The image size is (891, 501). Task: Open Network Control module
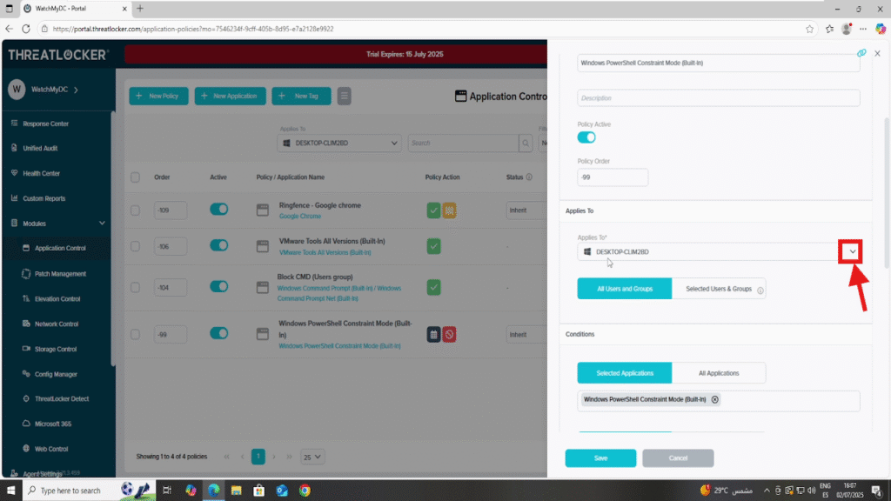tap(57, 324)
